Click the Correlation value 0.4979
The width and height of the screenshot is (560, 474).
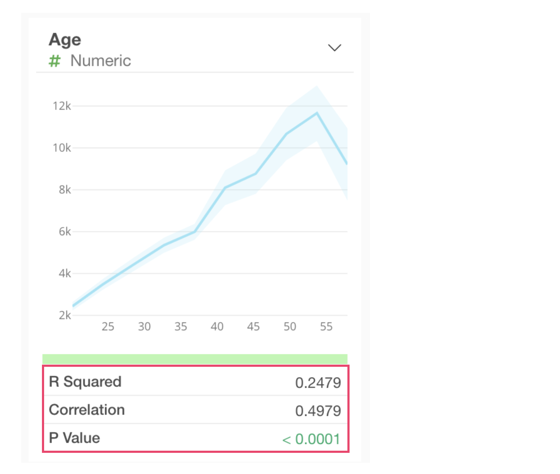[x=318, y=411]
